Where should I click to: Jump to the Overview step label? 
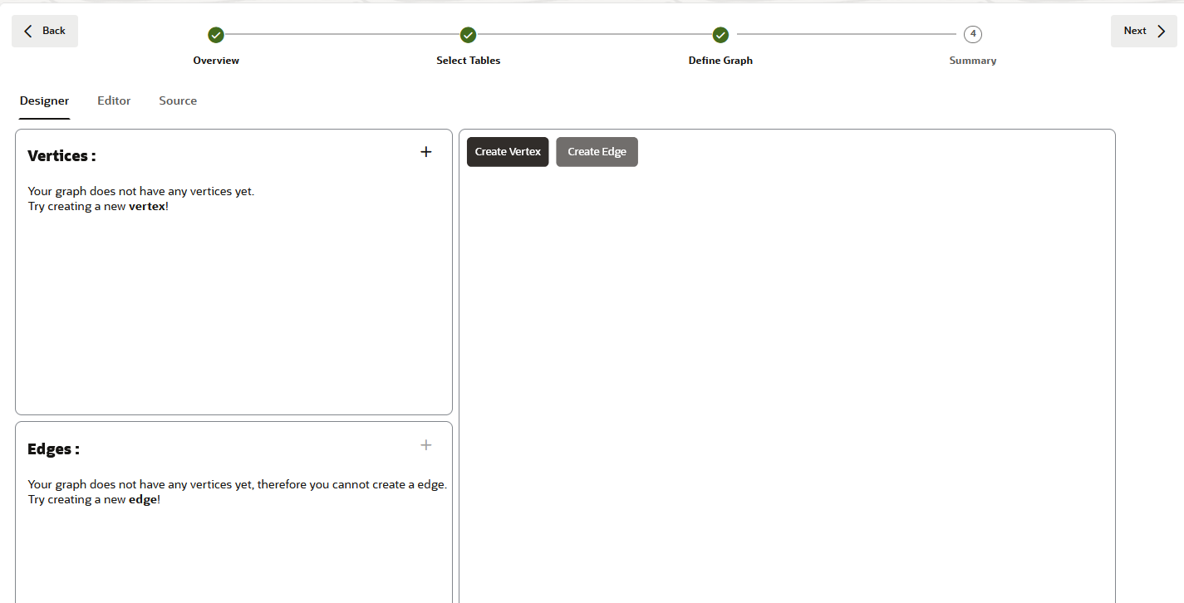[x=215, y=60]
